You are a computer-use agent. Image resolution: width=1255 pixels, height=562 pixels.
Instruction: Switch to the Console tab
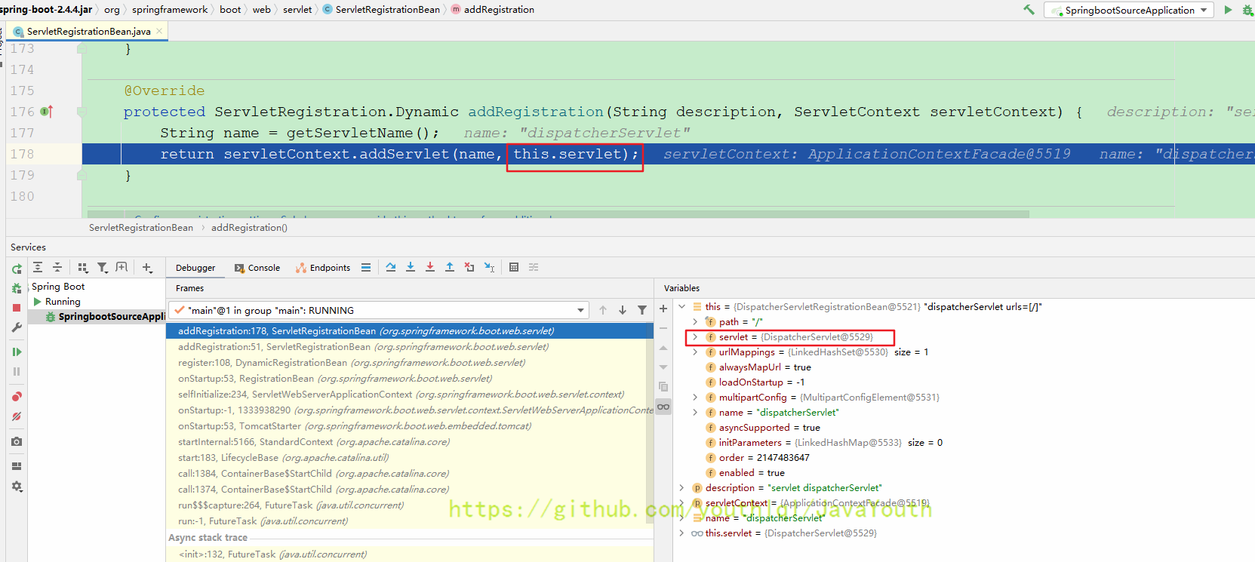pyautogui.click(x=257, y=268)
